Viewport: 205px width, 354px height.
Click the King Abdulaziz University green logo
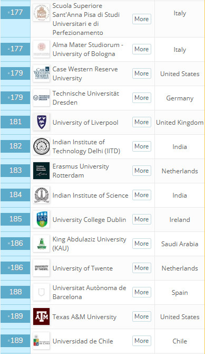pyautogui.click(x=41, y=244)
